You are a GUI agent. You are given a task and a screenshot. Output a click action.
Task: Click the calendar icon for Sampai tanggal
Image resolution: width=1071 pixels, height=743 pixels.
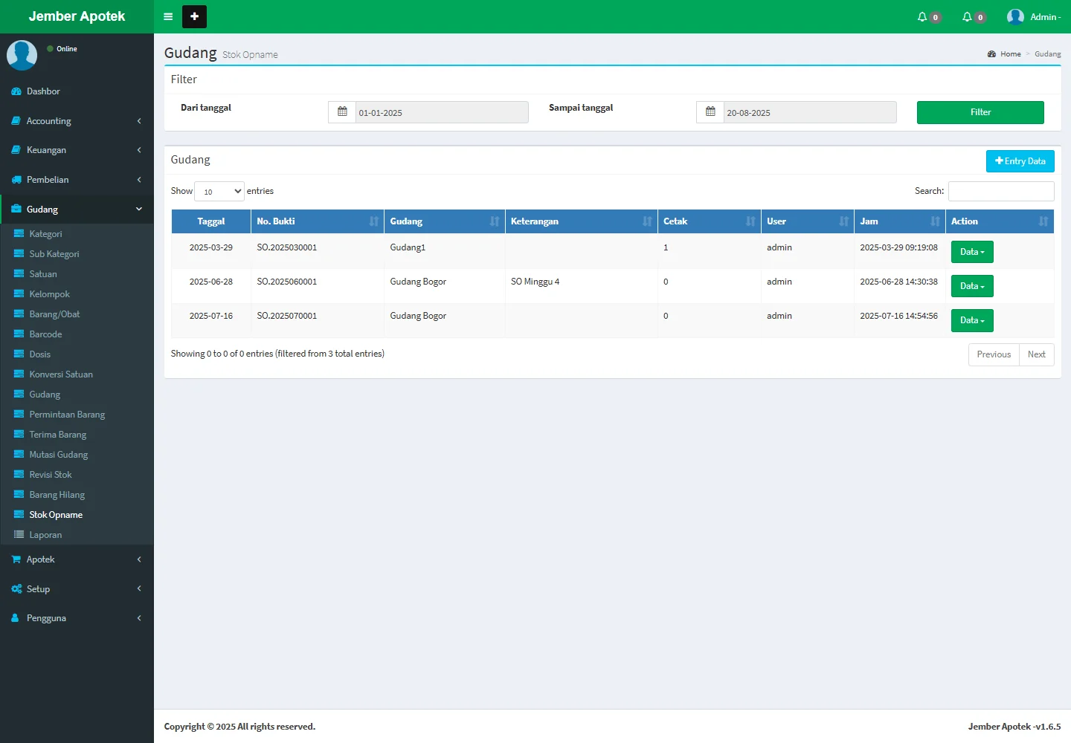[710, 112]
